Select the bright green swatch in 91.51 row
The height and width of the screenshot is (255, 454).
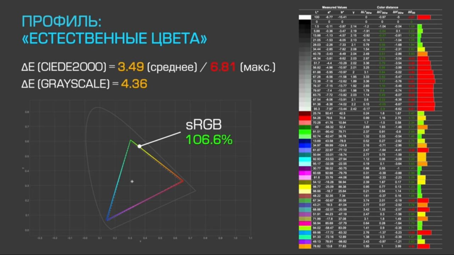pos(305,131)
